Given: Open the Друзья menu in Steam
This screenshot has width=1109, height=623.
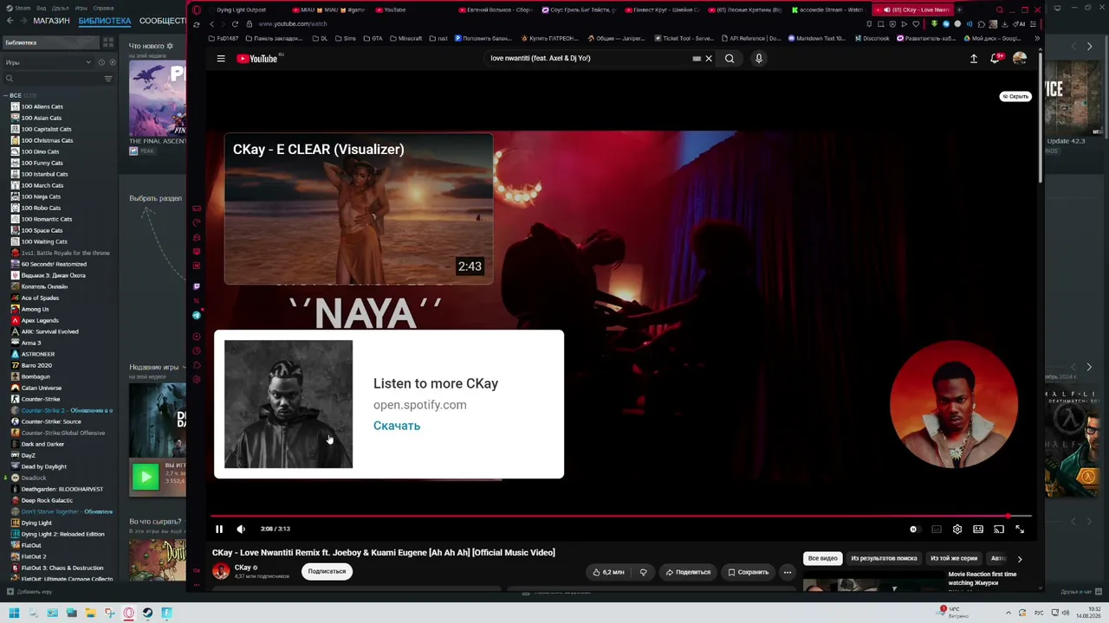Looking at the screenshot, I should (60, 8).
